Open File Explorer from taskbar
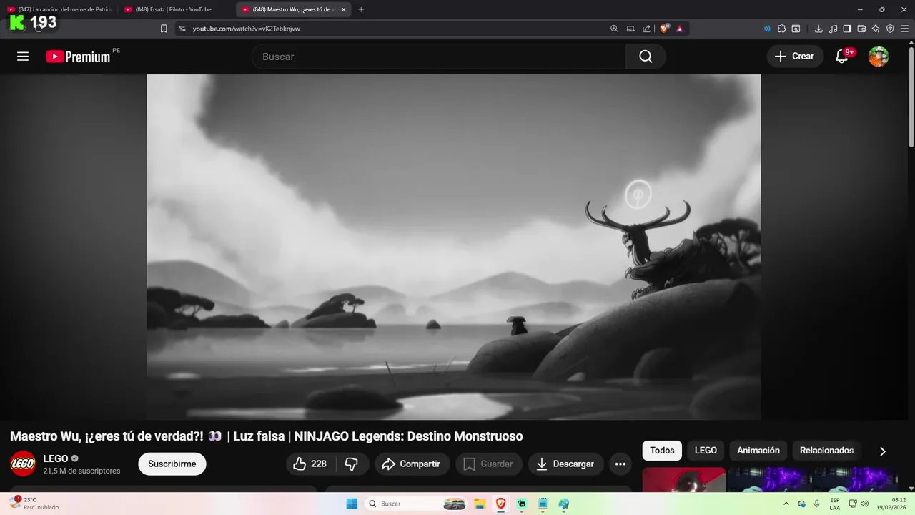Viewport: 915px width, 515px height. [480, 504]
